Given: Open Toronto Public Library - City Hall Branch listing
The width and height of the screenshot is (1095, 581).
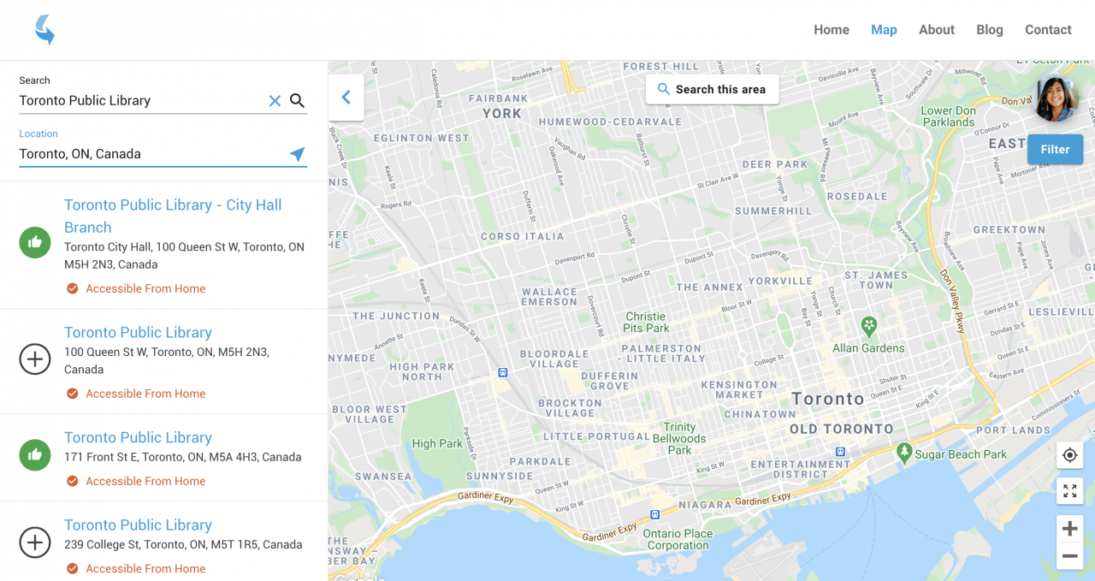Looking at the screenshot, I should pos(173,216).
